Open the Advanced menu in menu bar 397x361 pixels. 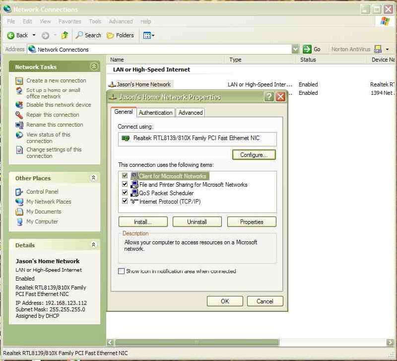121,21
